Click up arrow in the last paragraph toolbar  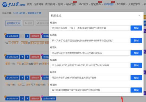tap(22, 98)
